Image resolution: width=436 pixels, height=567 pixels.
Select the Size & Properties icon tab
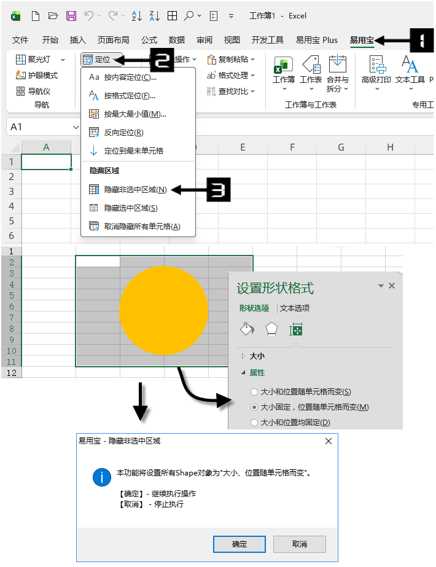pyautogui.click(x=296, y=330)
